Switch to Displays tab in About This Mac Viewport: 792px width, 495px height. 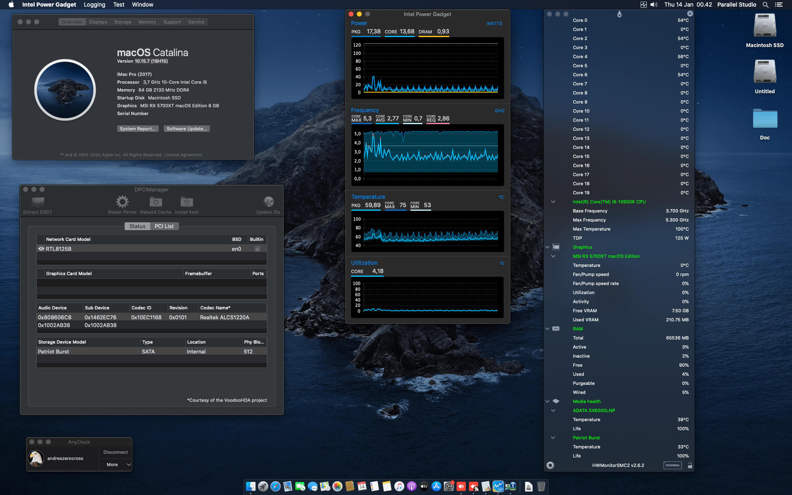click(98, 22)
